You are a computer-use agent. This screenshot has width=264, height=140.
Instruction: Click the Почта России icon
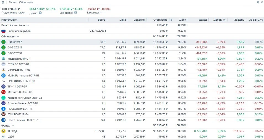pos(3,120)
